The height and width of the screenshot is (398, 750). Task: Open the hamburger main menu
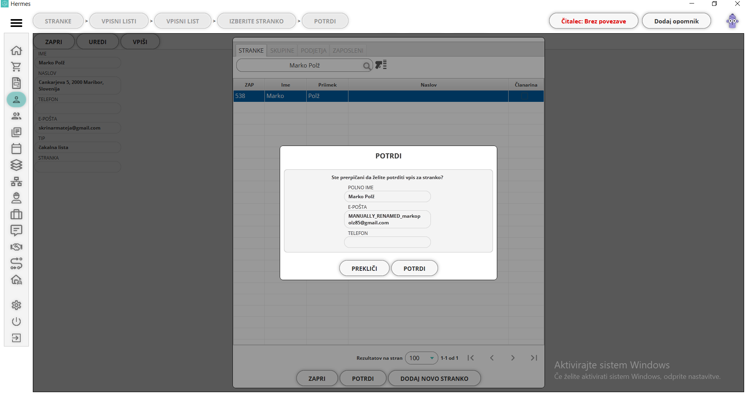click(16, 23)
